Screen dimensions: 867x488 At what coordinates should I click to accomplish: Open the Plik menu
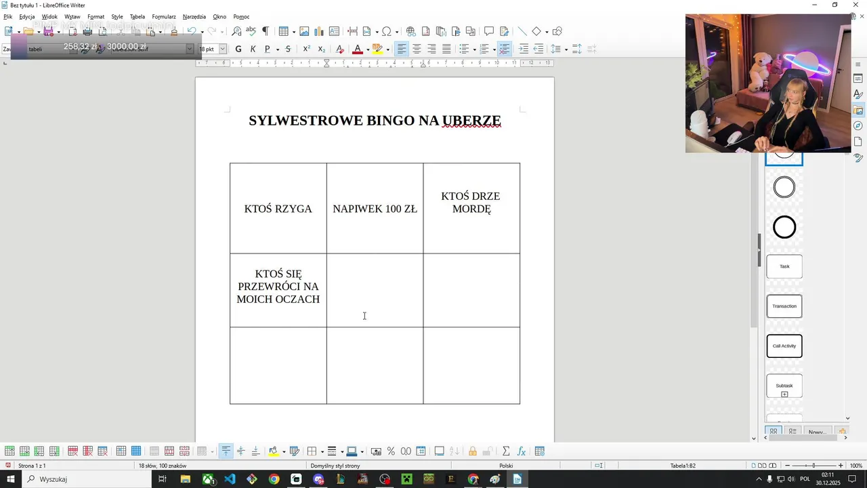[7, 16]
